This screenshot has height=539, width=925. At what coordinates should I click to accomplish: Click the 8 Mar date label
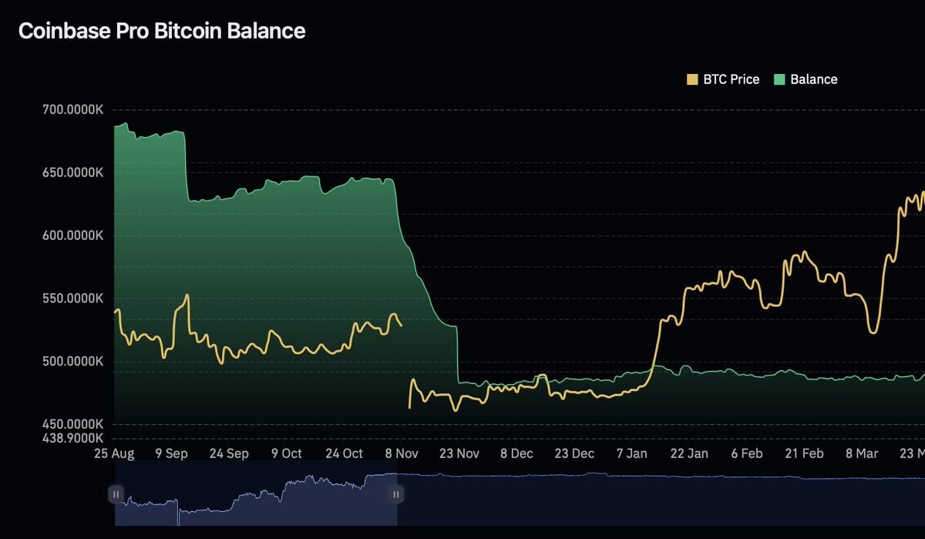coord(861,453)
